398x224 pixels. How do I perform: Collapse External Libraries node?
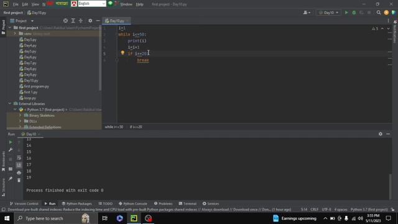pyautogui.click(x=10, y=104)
